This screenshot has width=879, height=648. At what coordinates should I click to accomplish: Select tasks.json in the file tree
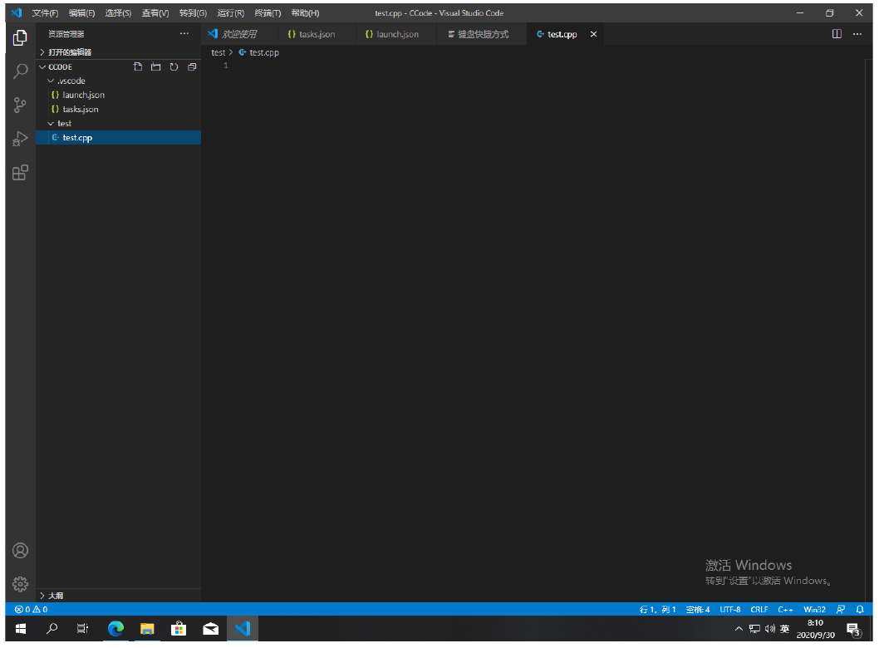pos(81,109)
